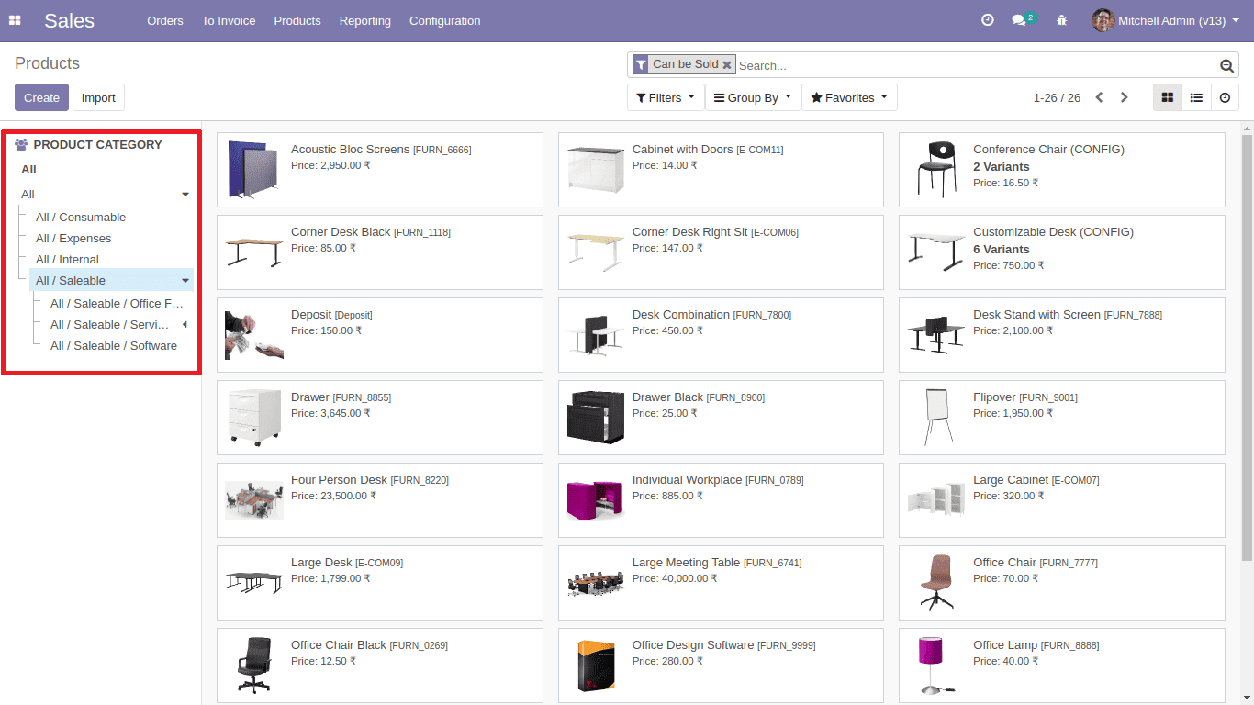
Task: Open Office Chair Black product
Action: click(x=380, y=666)
